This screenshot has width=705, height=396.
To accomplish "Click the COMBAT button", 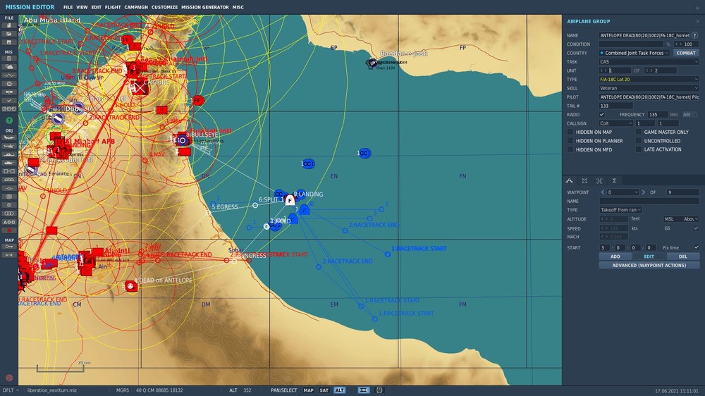I will [686, 53].
